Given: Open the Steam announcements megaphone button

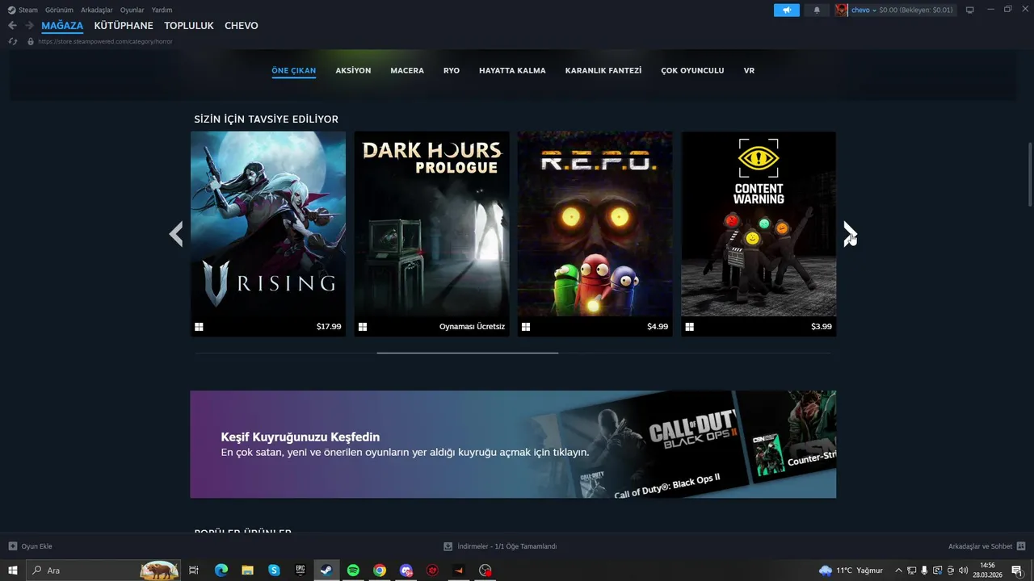Looking at the screenshot, I should pyautogui.click(x=786, y=10).
